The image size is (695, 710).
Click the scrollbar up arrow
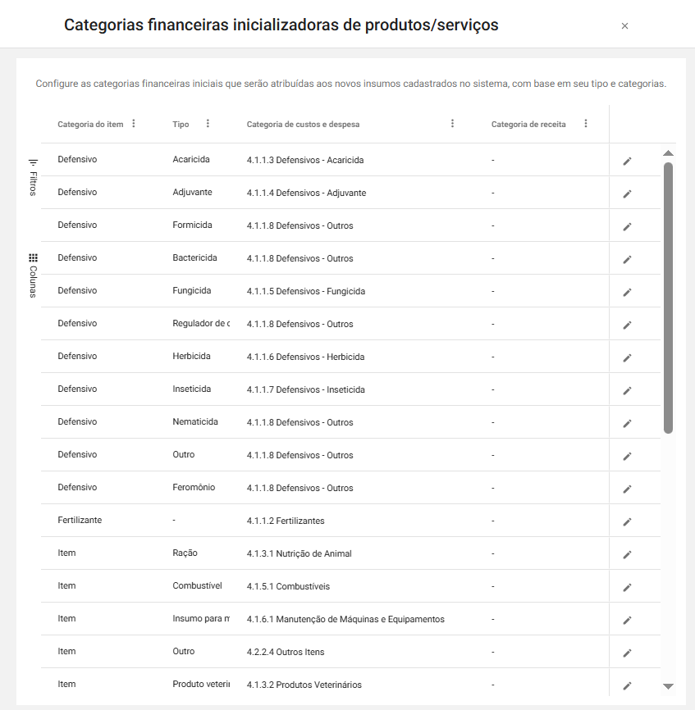pyautogui.click(x=668, y=153)
